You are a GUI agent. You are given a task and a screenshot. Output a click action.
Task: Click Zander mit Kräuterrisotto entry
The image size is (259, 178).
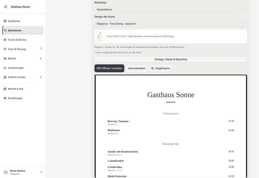(x=123, y=152)
